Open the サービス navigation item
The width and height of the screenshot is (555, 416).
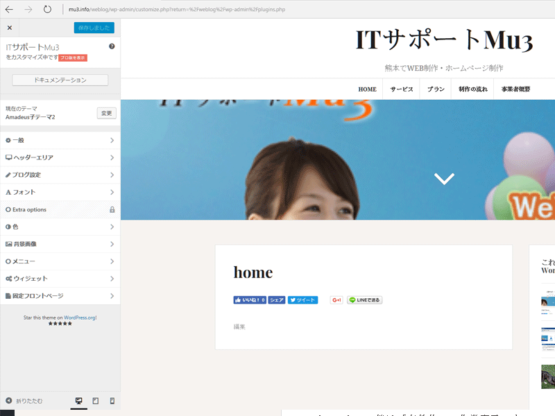(x=402, y=89)
